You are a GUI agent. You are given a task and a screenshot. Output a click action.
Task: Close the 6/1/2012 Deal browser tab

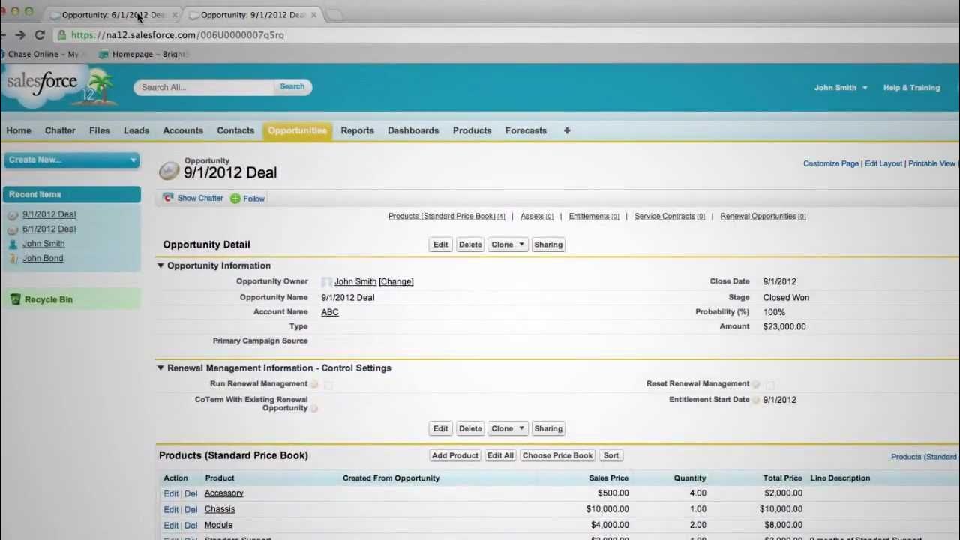(175, 15)
